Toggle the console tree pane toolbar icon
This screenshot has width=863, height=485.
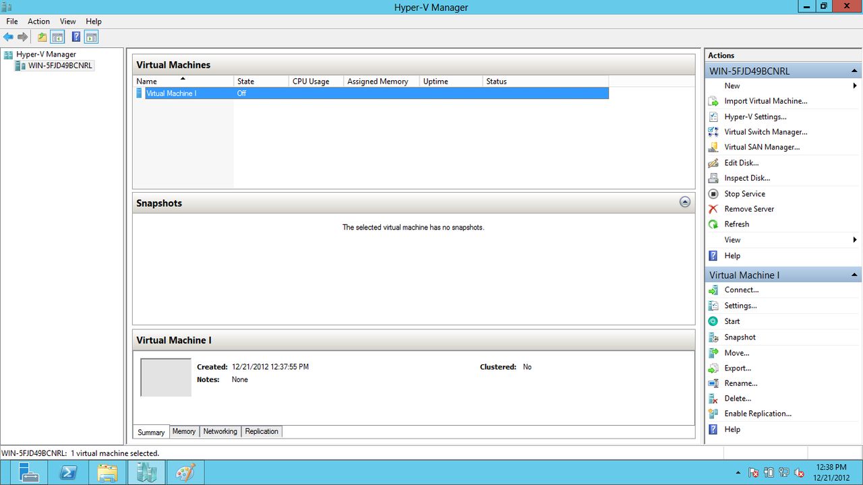58,37
